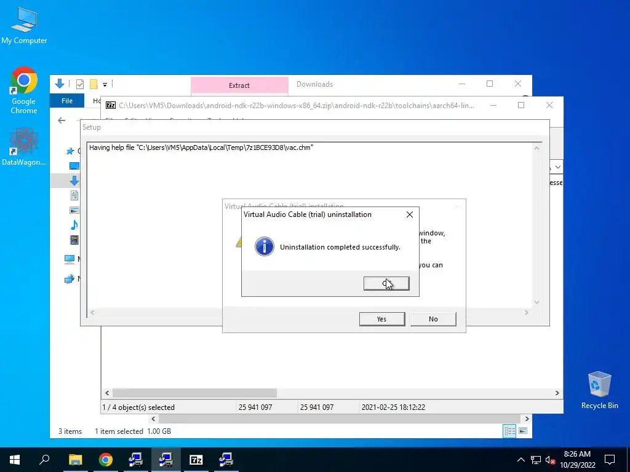
Task: Click the up scroll arrow in the Setup log
Action: [x=536, y=148]
